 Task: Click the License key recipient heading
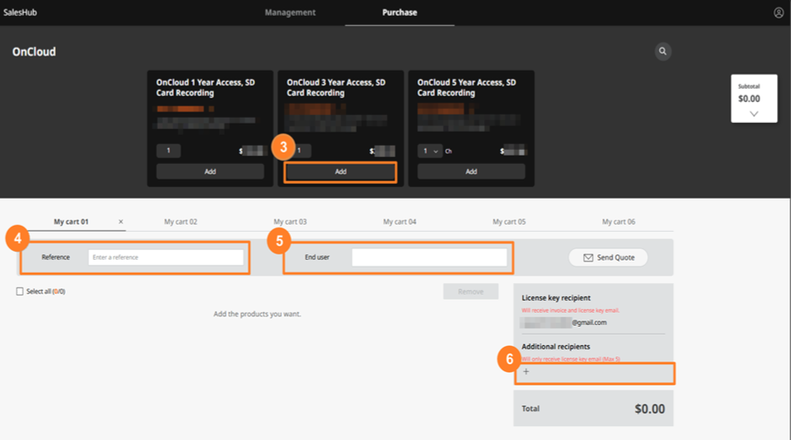click(556, 298)
